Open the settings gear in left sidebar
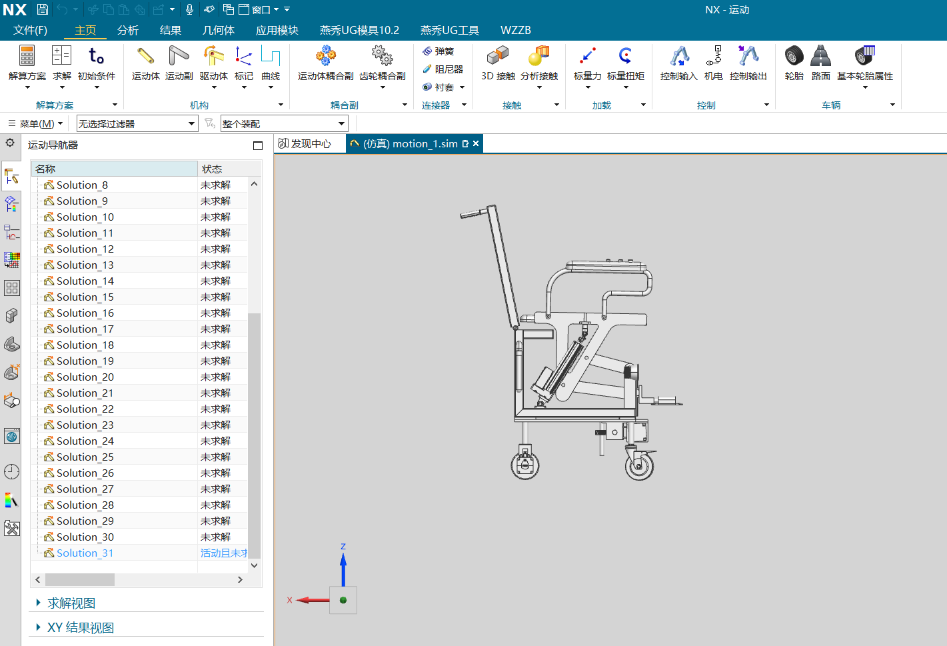 pyautogui.click(x=10, y=143)
